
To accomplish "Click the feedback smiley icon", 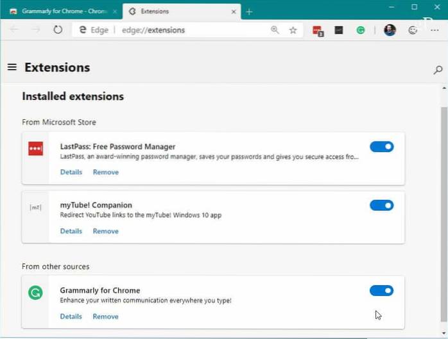I will pos(412,30).
